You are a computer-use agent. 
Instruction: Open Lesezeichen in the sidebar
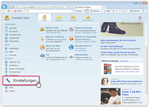(x=14, y=38)
